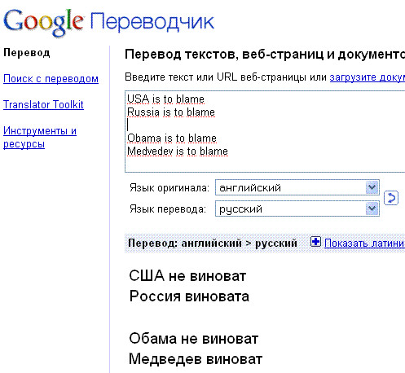The width and height of the screenshot is (405, 373).
Task: Click the загрузите документ upload link
Action: tap(368, 77)
